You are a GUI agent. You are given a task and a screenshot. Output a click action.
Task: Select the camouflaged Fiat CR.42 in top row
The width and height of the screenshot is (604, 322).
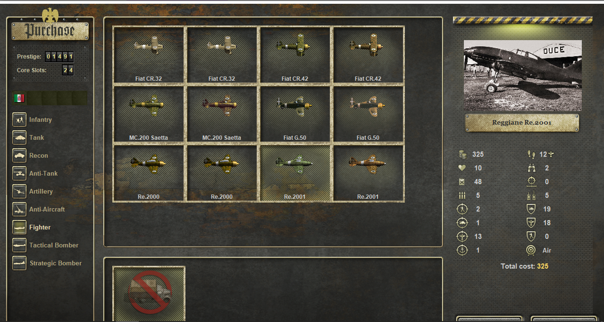(x=295, y=54)
